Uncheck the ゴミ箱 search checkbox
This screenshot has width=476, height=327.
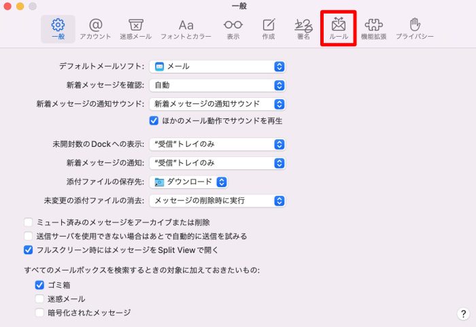click(39, 285)
